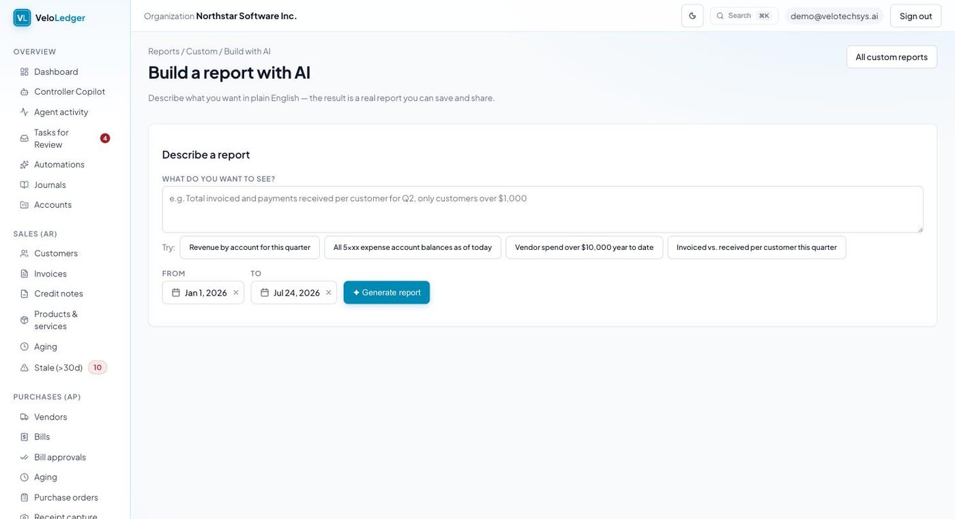
Task: Click the Invoices document icon
Action: [25, 273]
